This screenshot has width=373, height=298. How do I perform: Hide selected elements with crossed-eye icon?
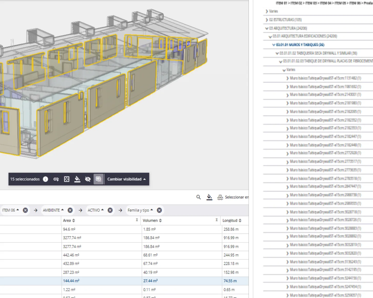pyautogui.click(x=88, y=179)
